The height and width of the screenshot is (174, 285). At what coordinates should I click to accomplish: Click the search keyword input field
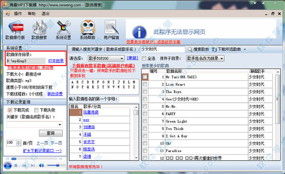coord(162,49)
